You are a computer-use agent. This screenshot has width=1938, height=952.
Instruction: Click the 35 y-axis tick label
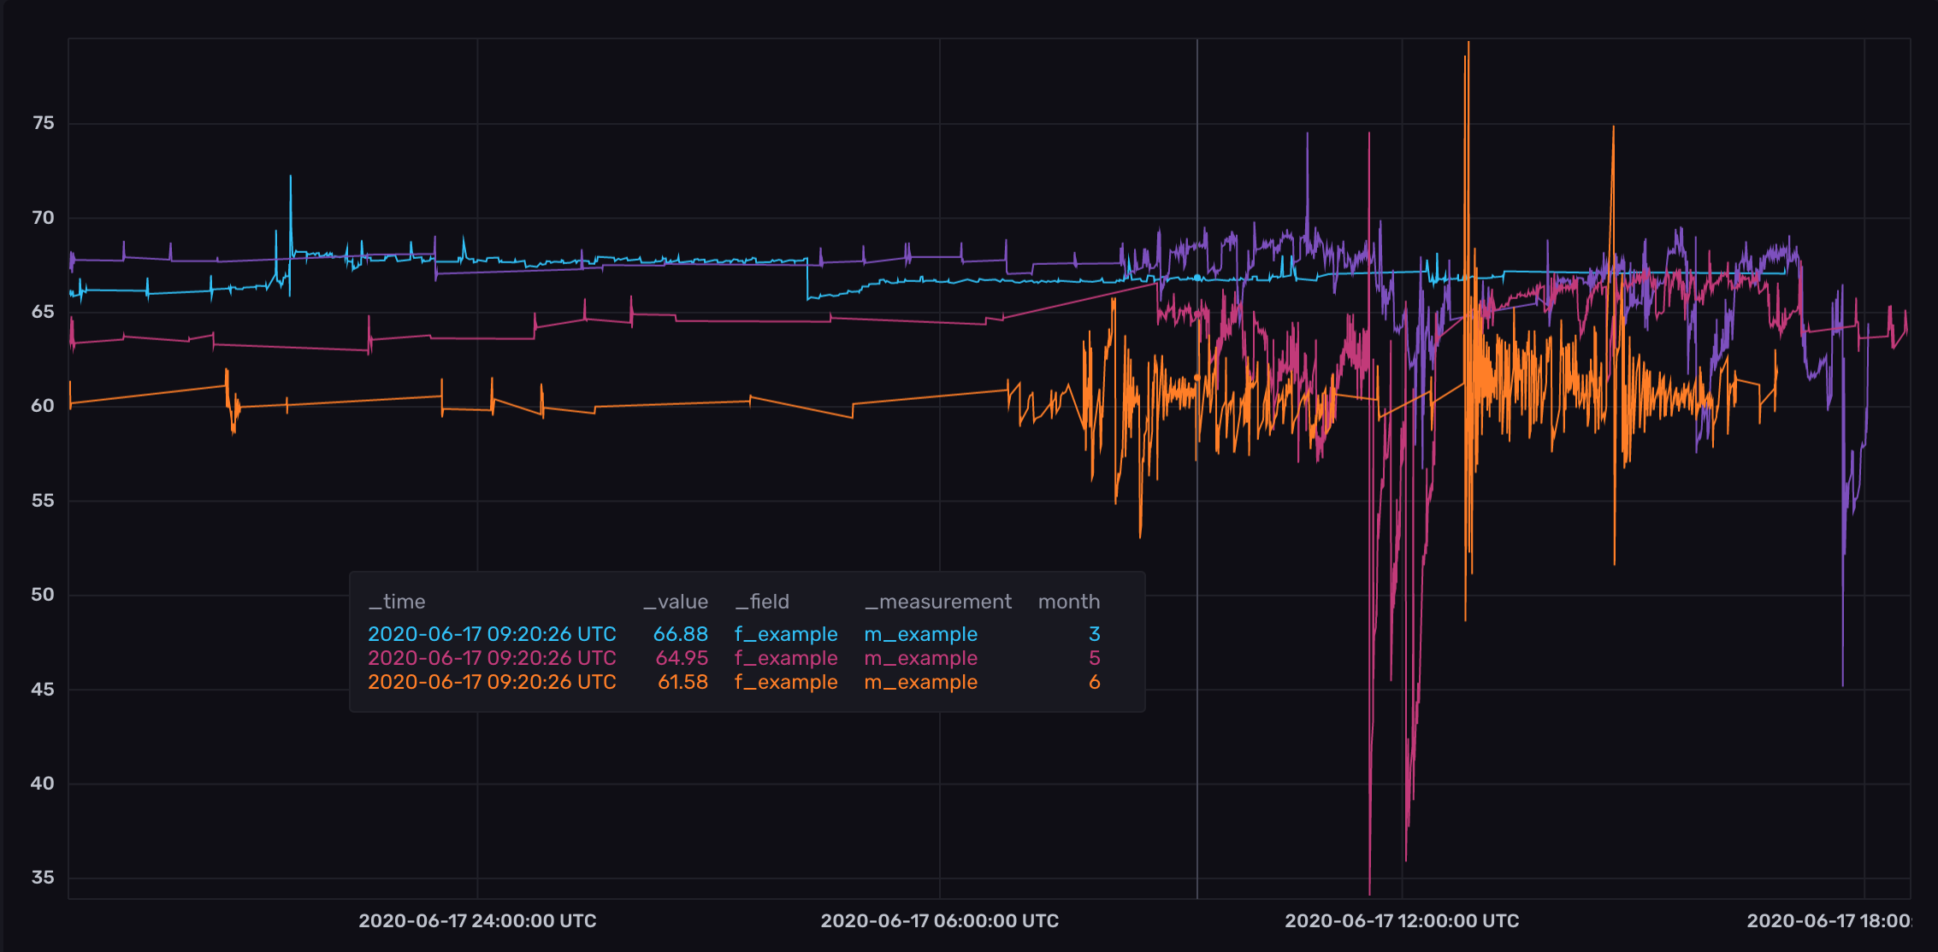43,878
